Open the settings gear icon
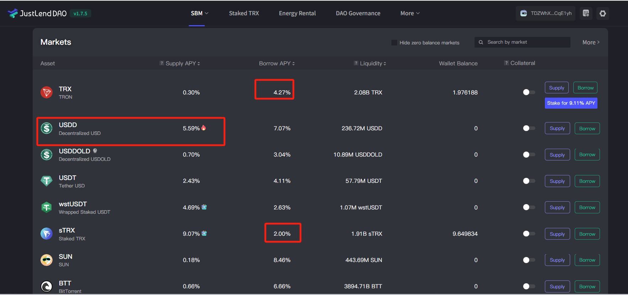 click(x=602, y=13)
